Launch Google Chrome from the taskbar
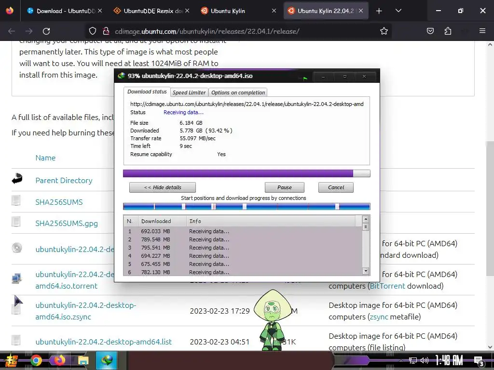The image size is (494, 370). (36, 360)
